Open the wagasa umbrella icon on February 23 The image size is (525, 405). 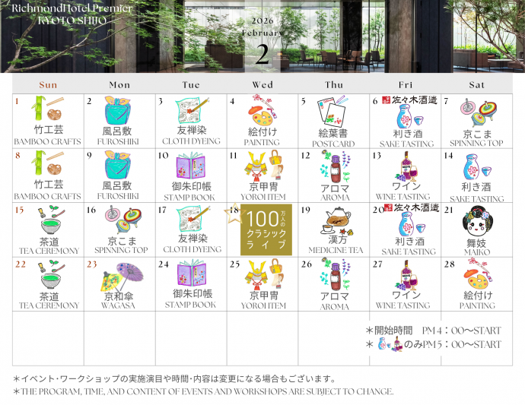tap(119, 275)
